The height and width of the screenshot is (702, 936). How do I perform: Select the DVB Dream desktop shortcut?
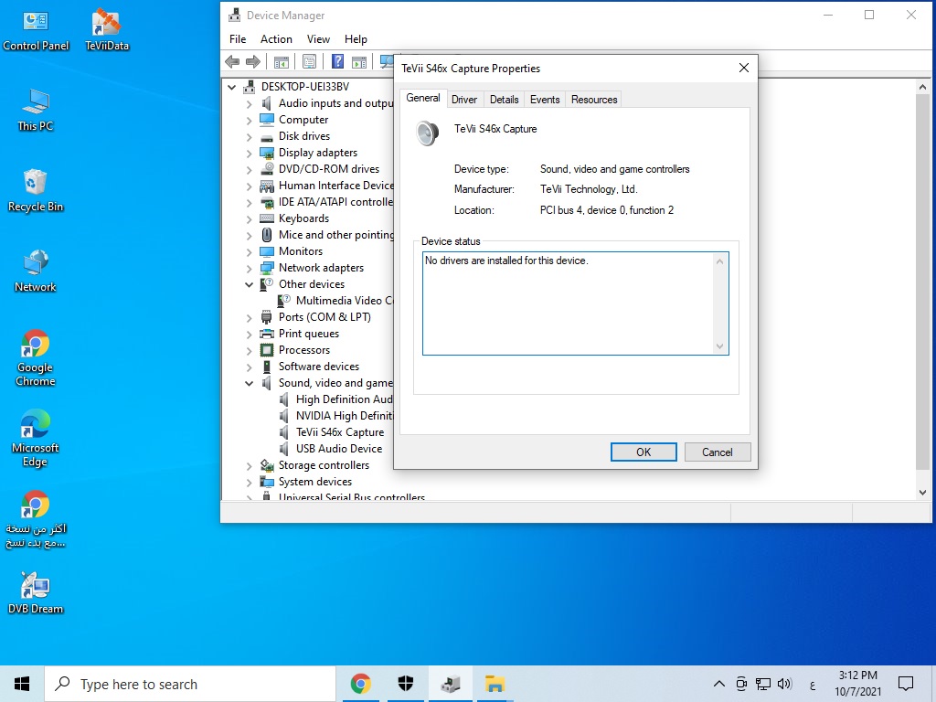click(x=36, y=593)
